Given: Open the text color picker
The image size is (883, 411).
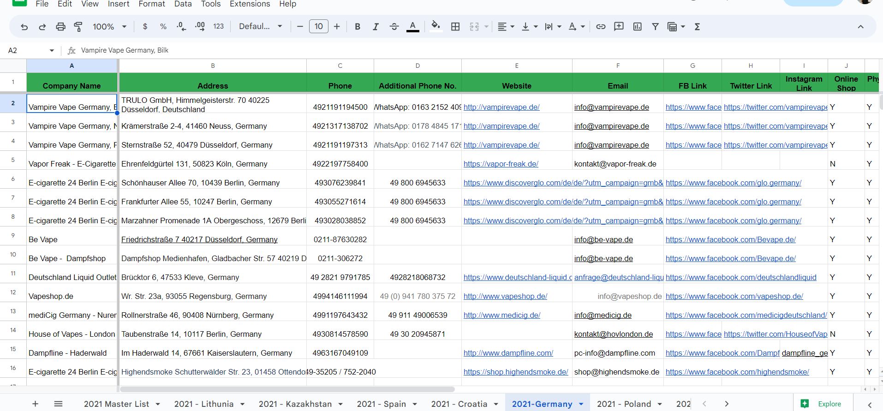Looking at the screenshot, I should point(413,27).
